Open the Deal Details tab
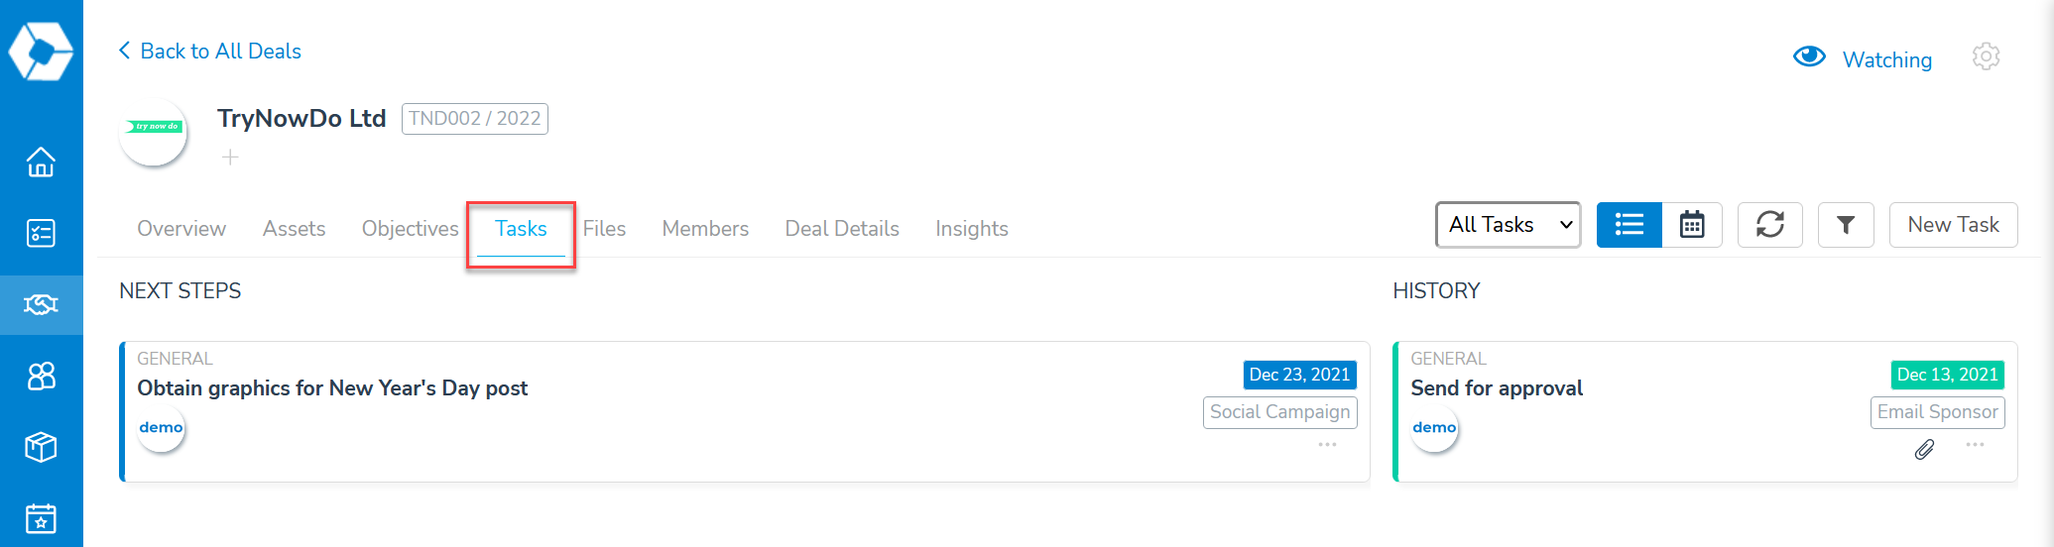 pos(842,228)
